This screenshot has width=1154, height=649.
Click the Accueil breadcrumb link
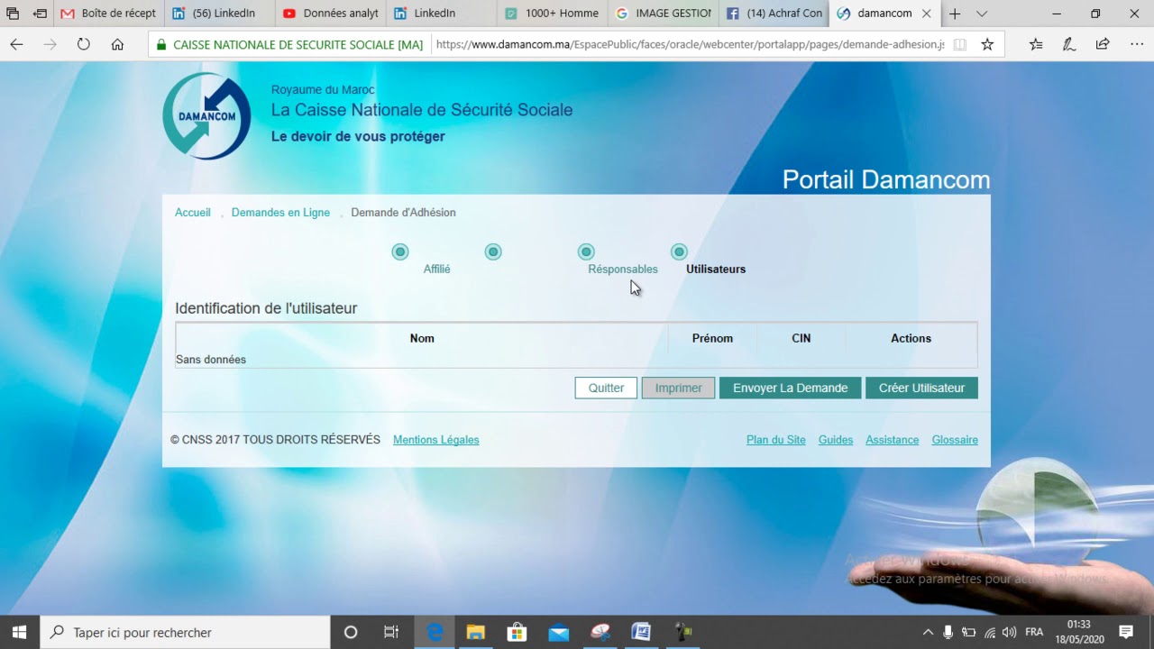coord(193,213)
